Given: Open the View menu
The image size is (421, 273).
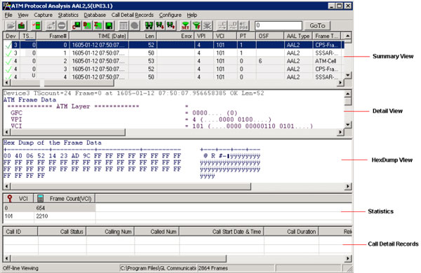Looking at the screenshot, I should 23,15.
